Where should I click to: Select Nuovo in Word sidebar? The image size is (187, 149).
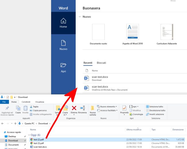tap(63, 45)
